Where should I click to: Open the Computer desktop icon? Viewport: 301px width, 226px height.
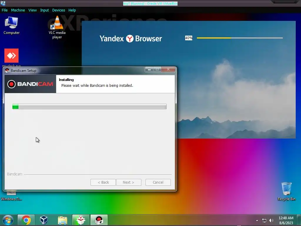click(11, 26)
